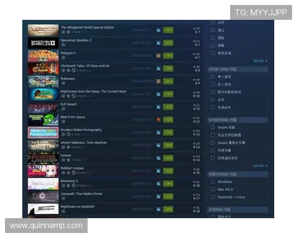The height and width of the screenshot is (238, 297).
Task: Open Nightmares from the Deep: The Cursed Heart
Action: click(94, 91)
